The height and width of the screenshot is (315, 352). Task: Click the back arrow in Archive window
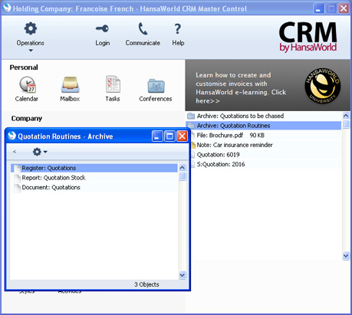(x=15, y=152)
